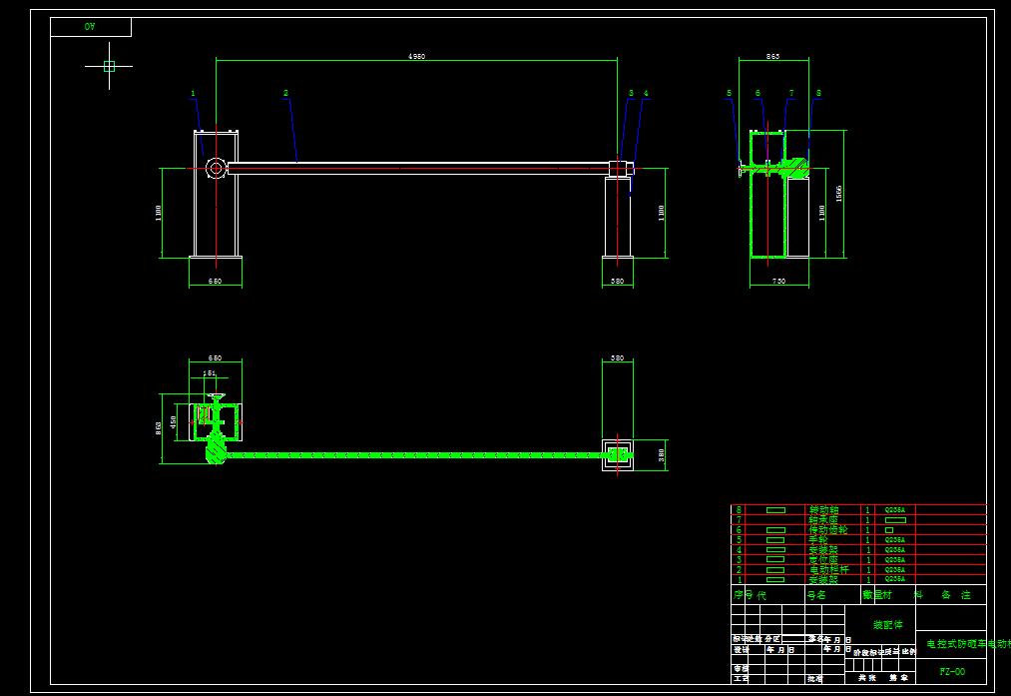Viewport: 1011px width, 696px height.
Task: Click leader callout number 4
Action: 646,94
